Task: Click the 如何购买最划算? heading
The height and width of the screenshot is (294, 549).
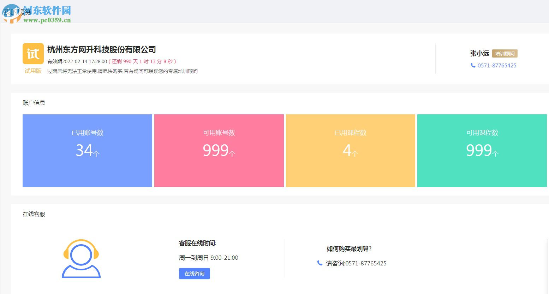Action: (x=349, y=249)
